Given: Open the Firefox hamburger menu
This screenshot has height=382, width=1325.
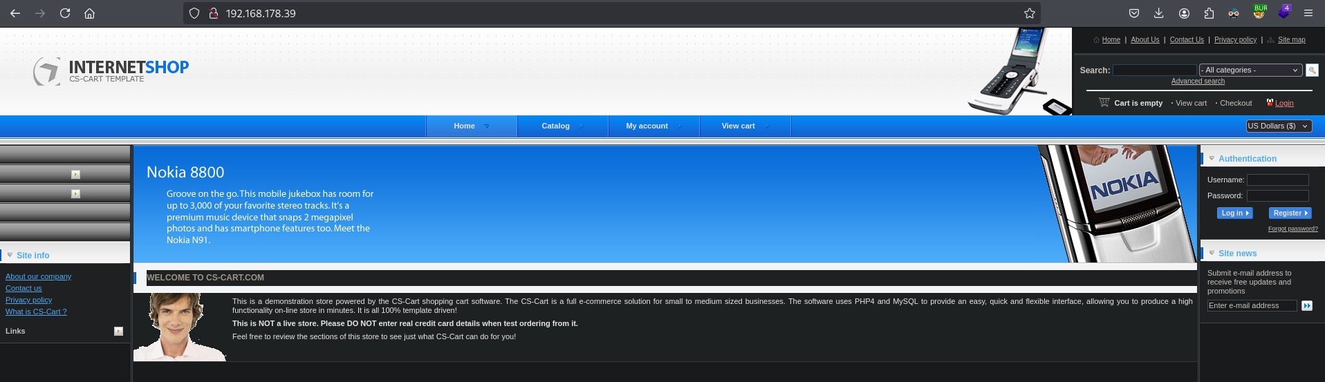Looking at the screenshot, I should point(1308,13).
